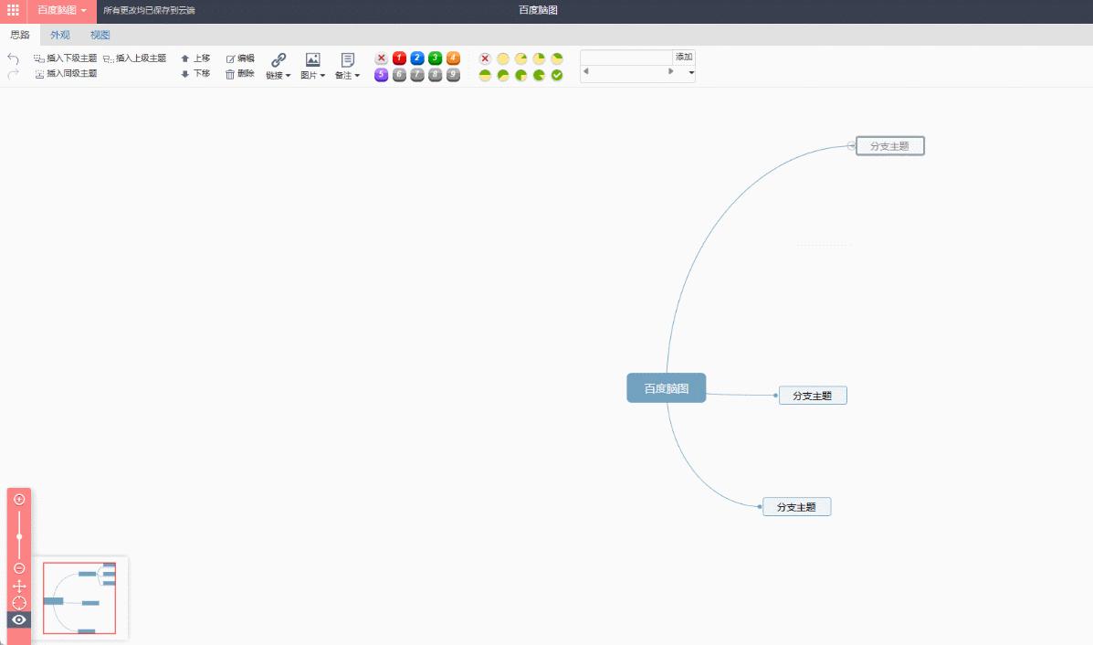Image resolution: width=1093 pixels, height=645 pixels.
Task: Click the zoom in plus icon
Action: click(19, 499)
